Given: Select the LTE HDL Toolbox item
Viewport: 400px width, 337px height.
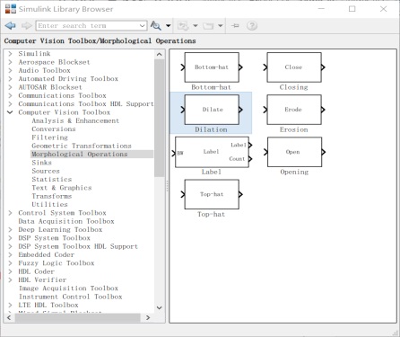Looking at the screenshot, I should [x=48, y=306].
